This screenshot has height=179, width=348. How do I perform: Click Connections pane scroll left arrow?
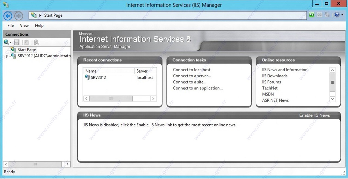click(6, 164)
